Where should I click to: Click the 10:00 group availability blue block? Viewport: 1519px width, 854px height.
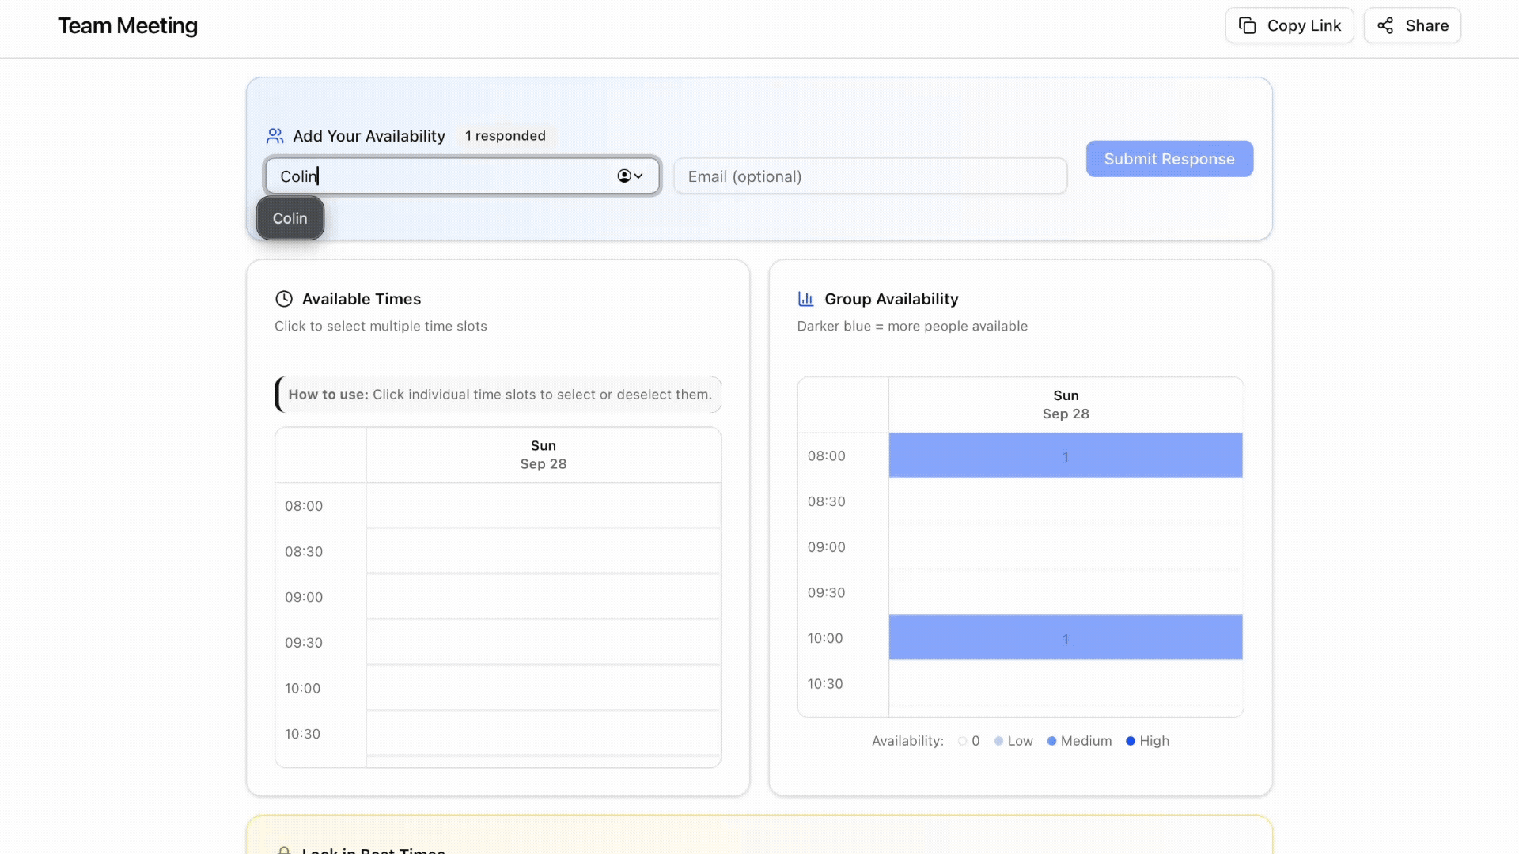(1065, 637)
